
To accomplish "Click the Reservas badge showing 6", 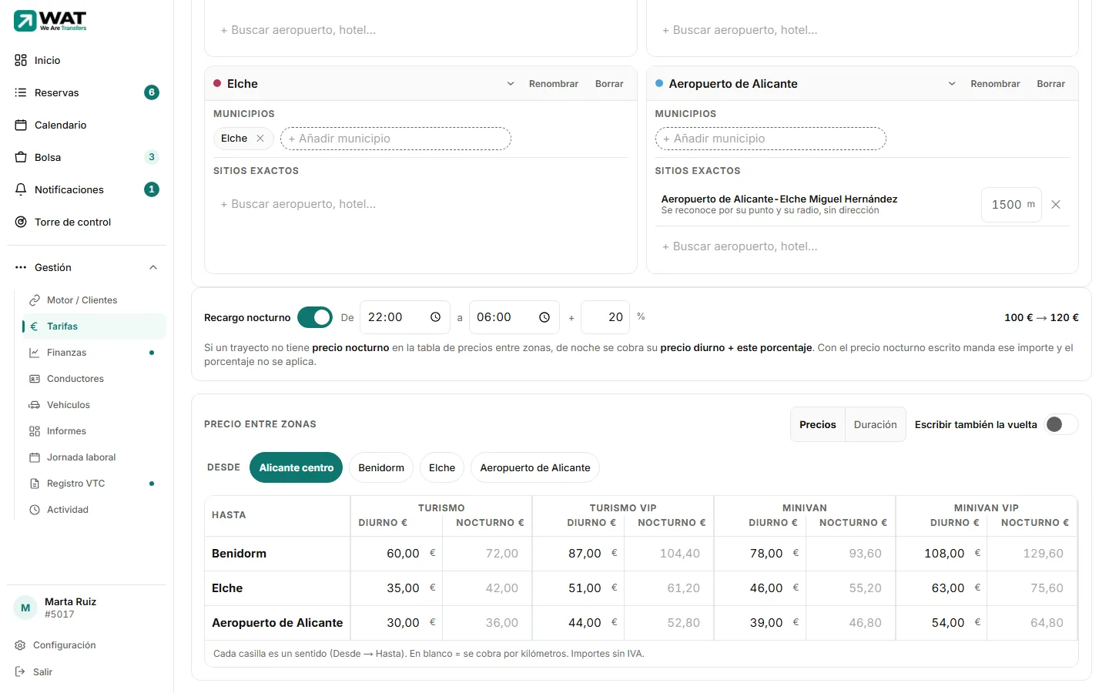I will (x=152, y=92).
